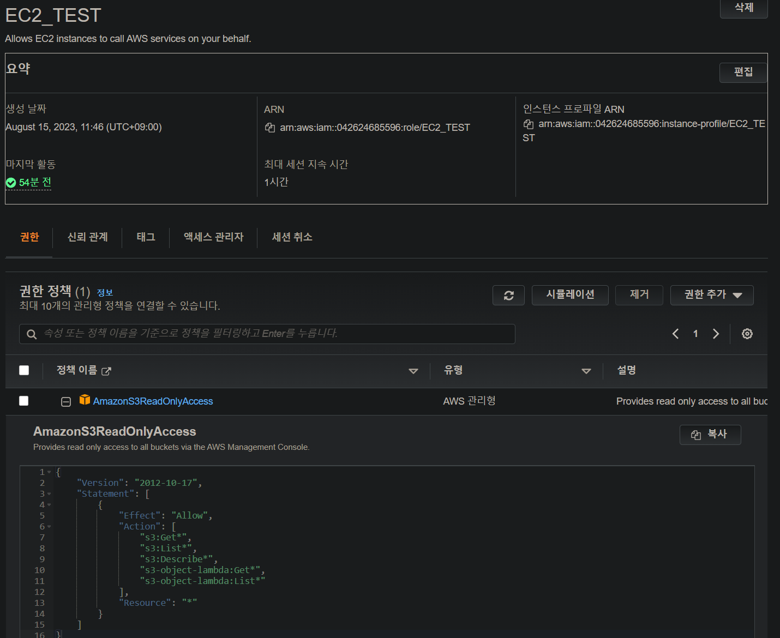Open the 태그 tab
780x638 pixels.
146,237
